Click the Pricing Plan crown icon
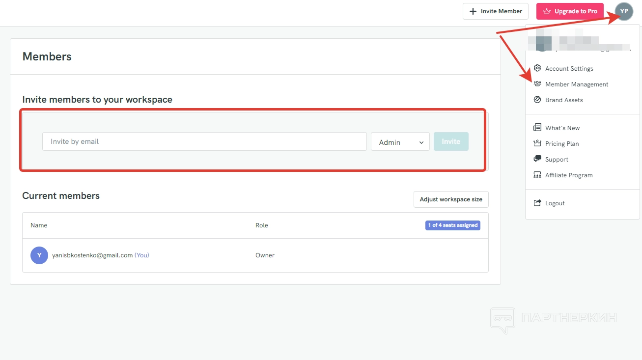 537,143
